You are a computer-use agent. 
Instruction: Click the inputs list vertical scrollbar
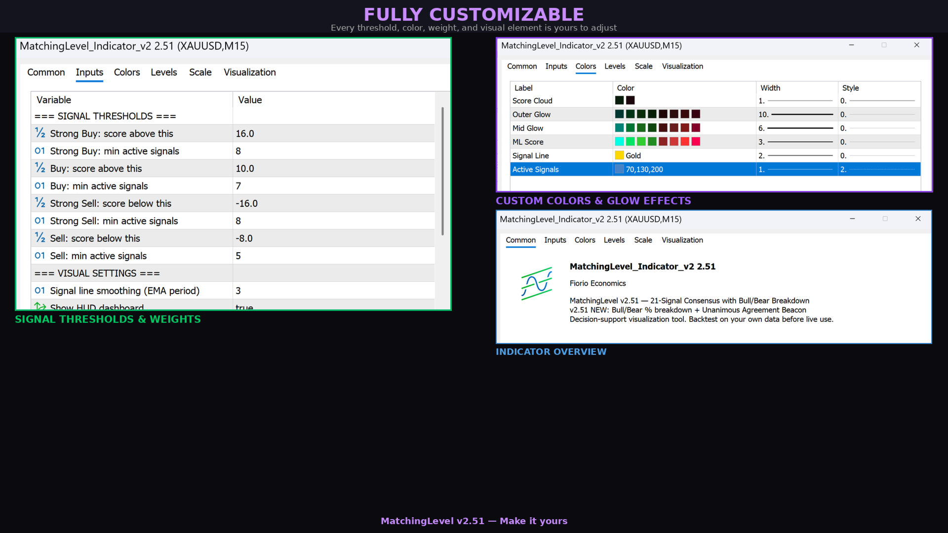click(442, 171)
